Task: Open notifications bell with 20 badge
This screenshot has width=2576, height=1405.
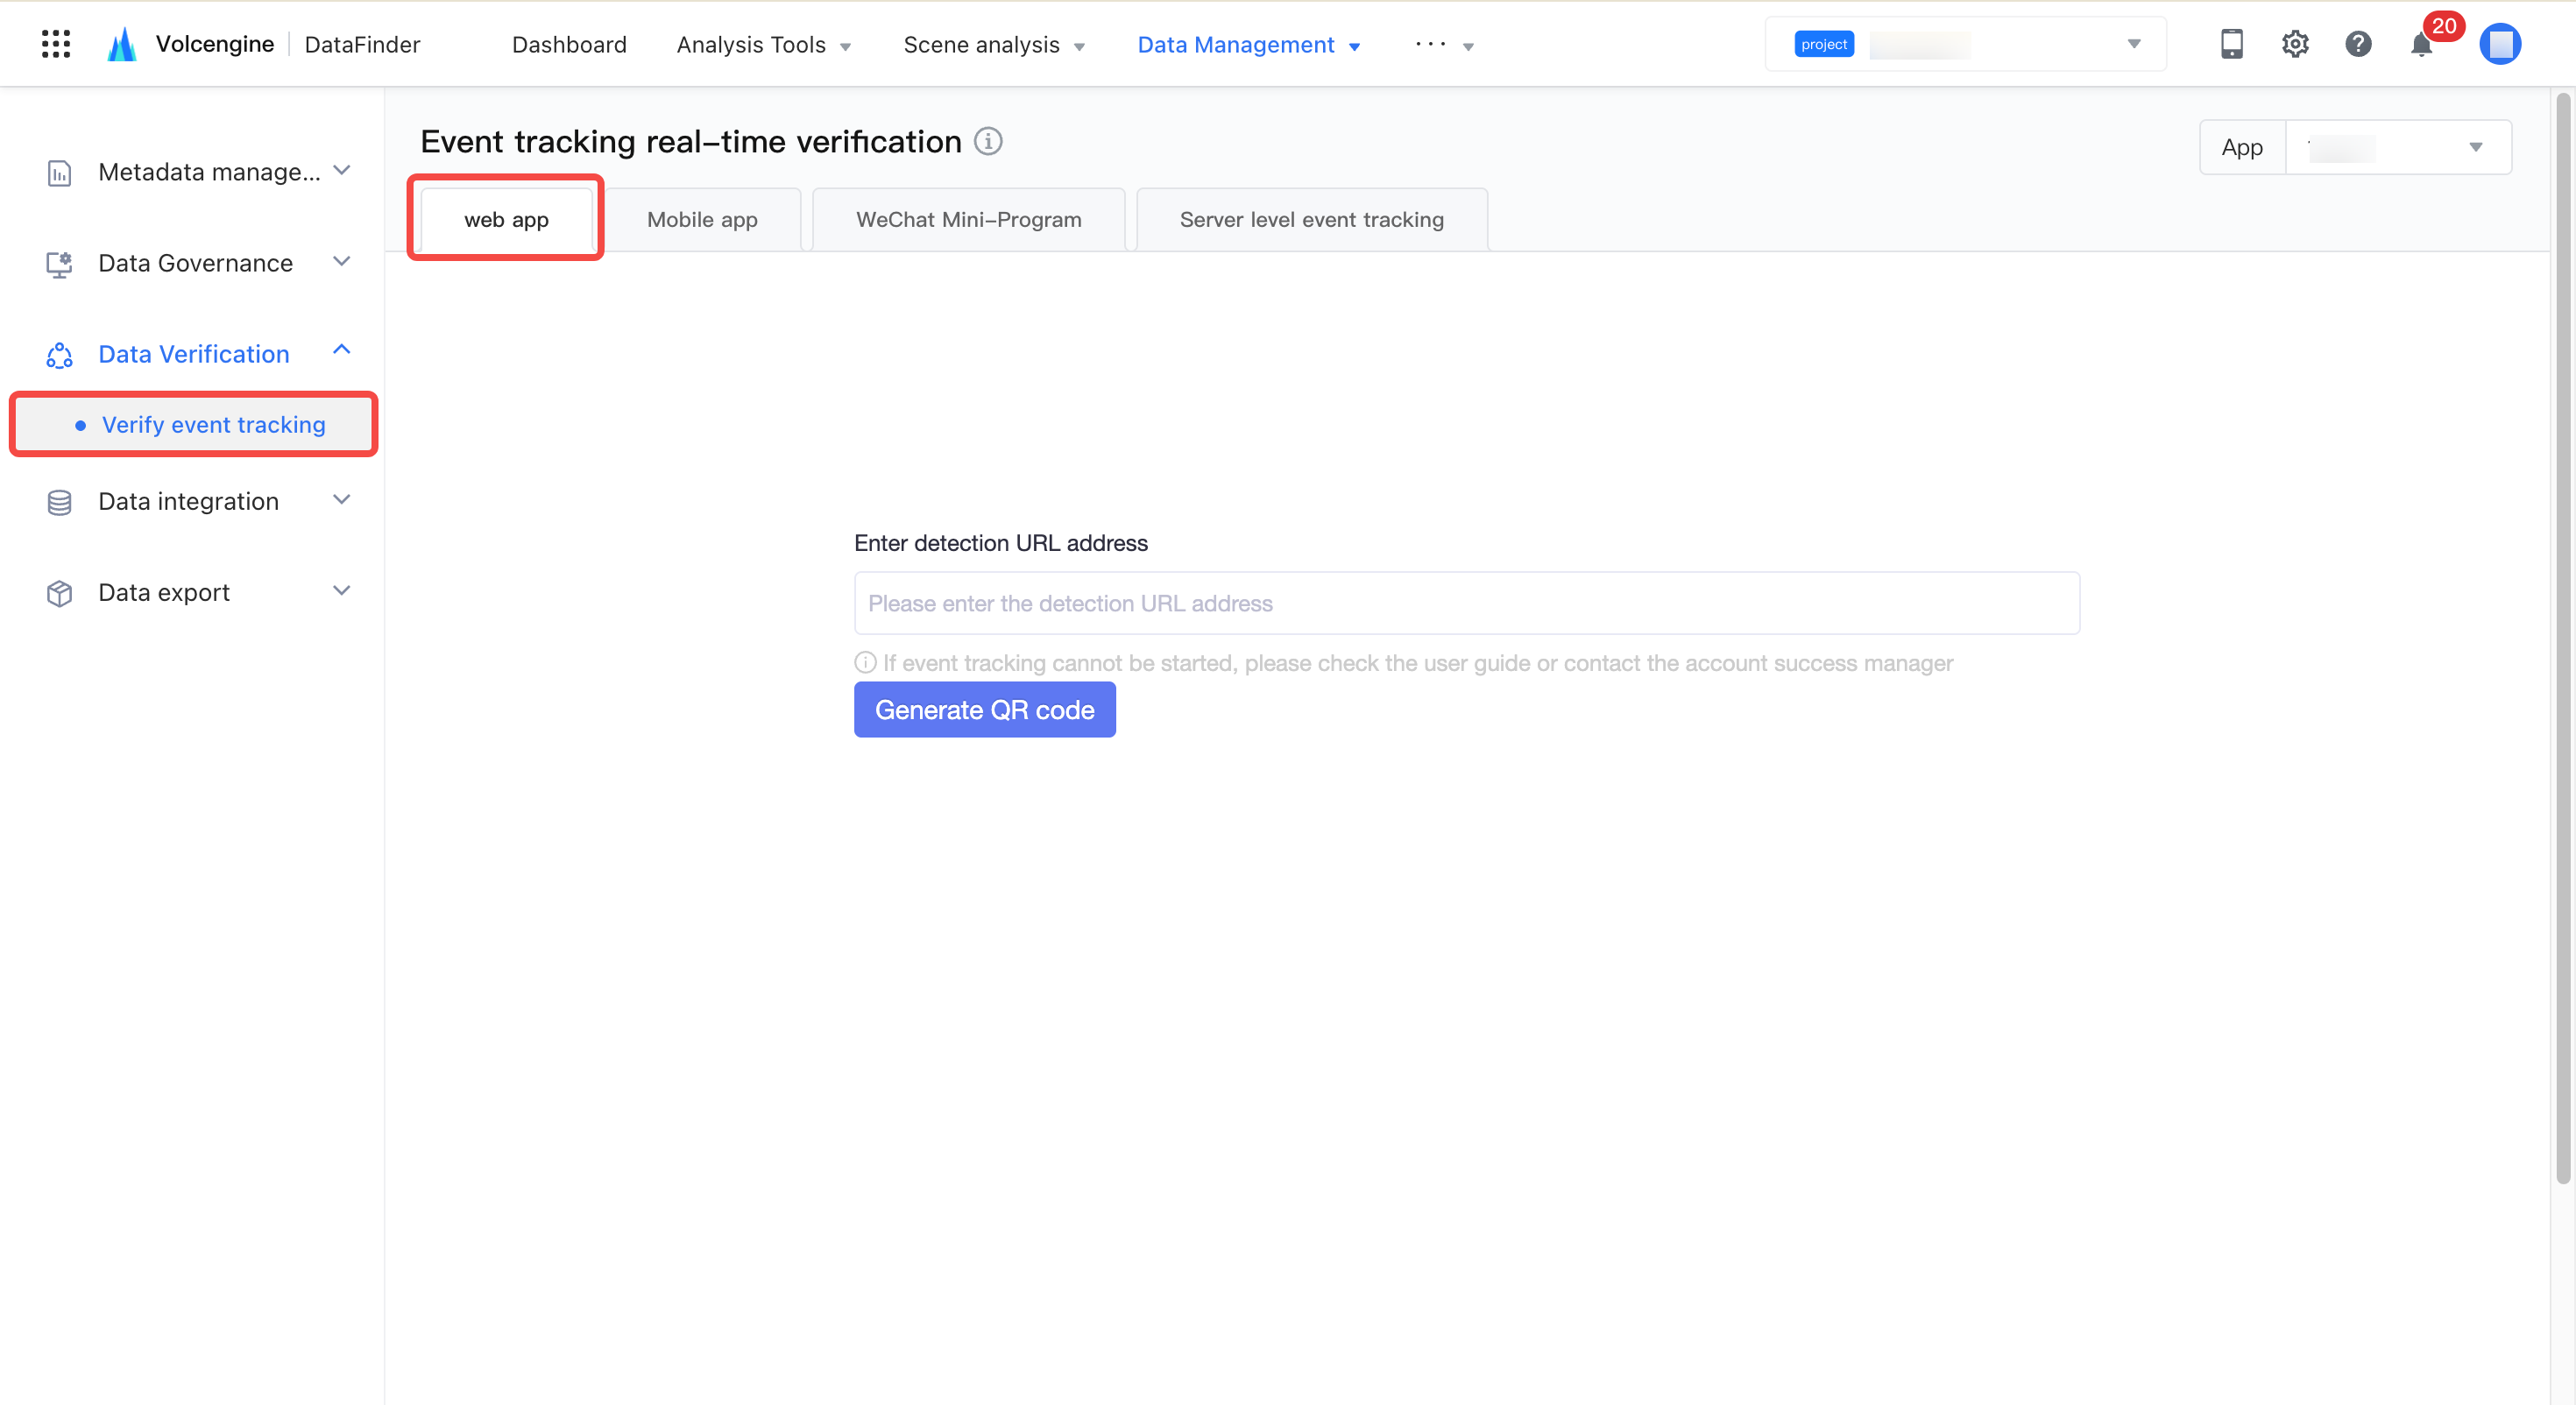Action: [x=2421, y=45]
